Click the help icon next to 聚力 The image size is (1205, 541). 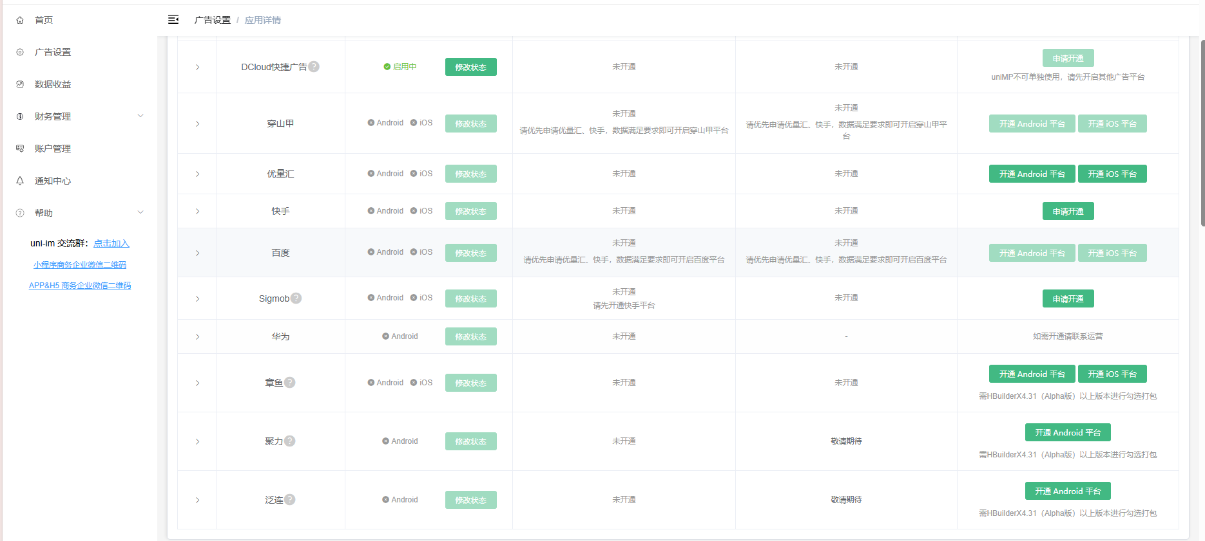(290, 441)
